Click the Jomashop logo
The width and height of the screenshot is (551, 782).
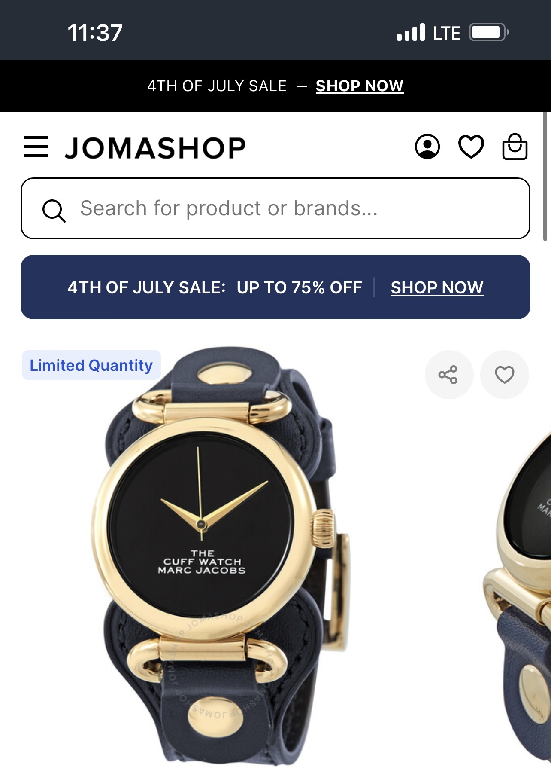155,148
